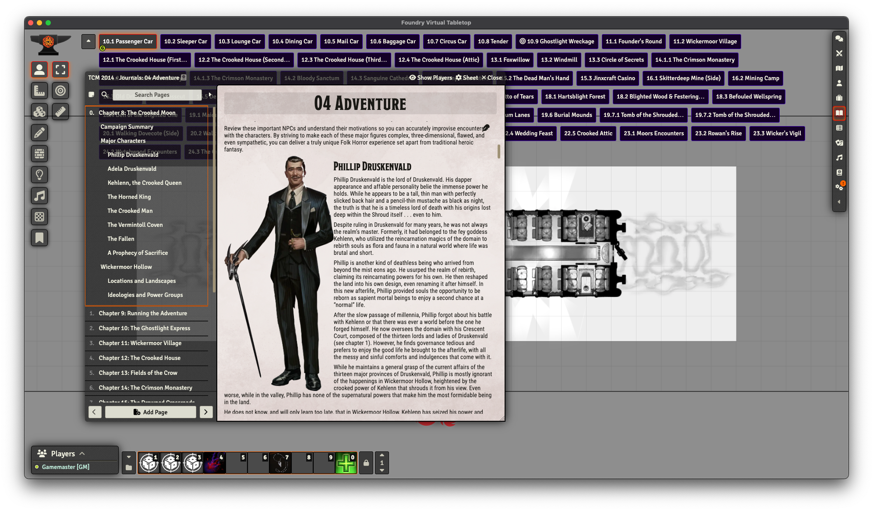Select the Drawing pencil tools
Image resolution: width=873 pixels, height=511 pixels.
pos(39,133)
